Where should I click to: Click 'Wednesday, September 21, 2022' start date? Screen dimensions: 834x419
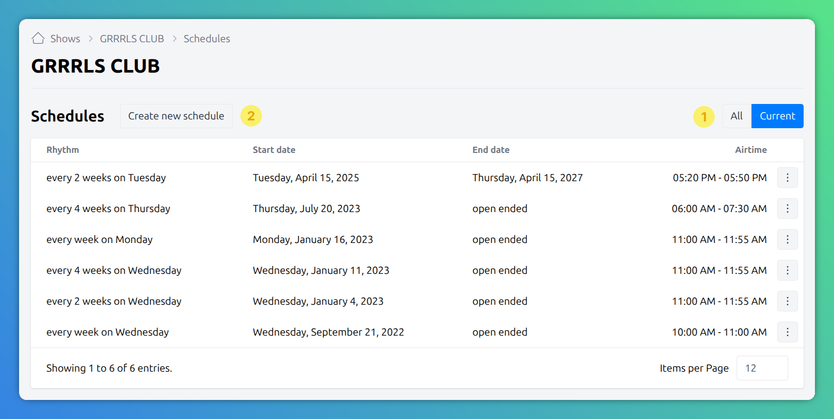(x=329, y=332)
